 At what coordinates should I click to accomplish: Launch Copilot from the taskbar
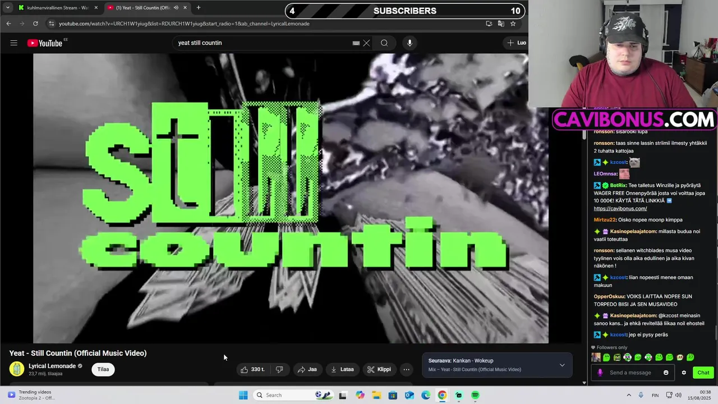point(360,395)
